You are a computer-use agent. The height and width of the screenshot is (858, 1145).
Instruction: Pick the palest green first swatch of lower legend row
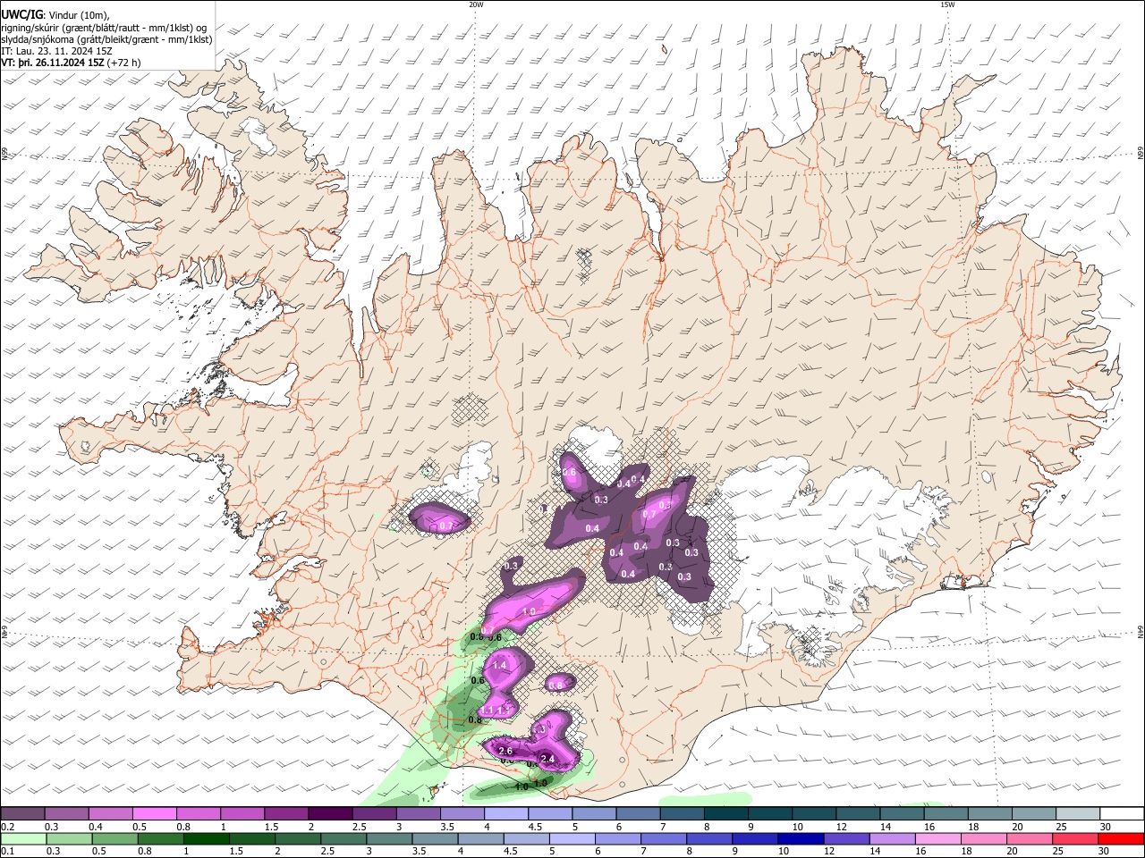pyautogui.click(x=23, y=838)
